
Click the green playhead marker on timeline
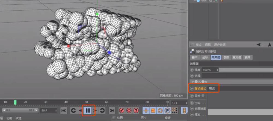[x=15, y=102]
